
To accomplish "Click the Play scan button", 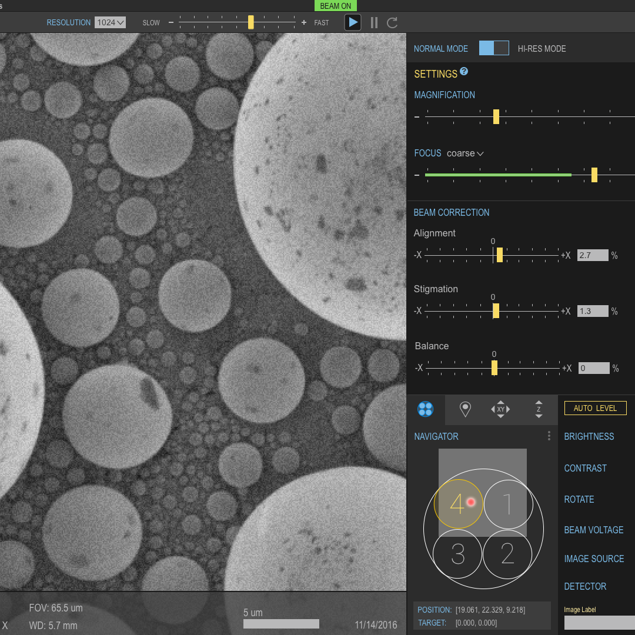I will coord(353,22).
